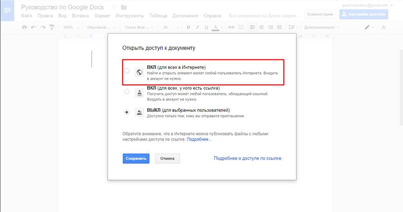
Task: Collapse the menus with double-chevron icon
Action: [383, 27]
